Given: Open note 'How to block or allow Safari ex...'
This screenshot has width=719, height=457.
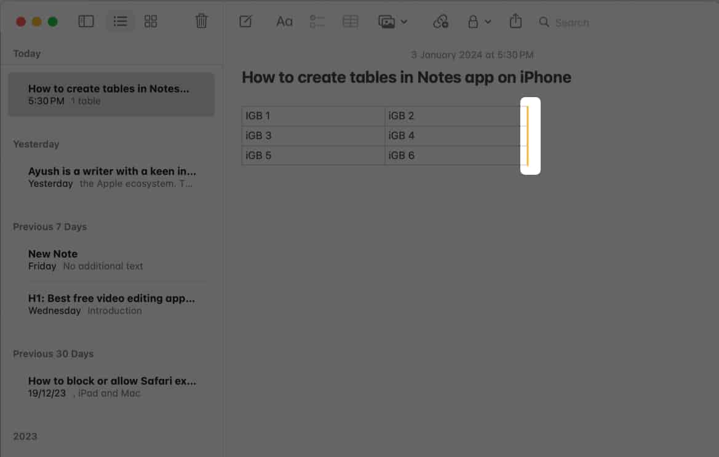Looking at the screenshot, I should point(111,386).
